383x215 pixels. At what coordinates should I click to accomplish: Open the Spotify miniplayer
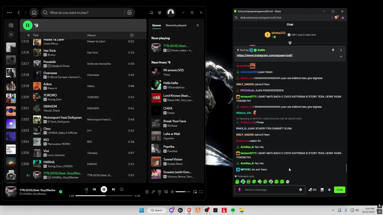coord(195,192)
